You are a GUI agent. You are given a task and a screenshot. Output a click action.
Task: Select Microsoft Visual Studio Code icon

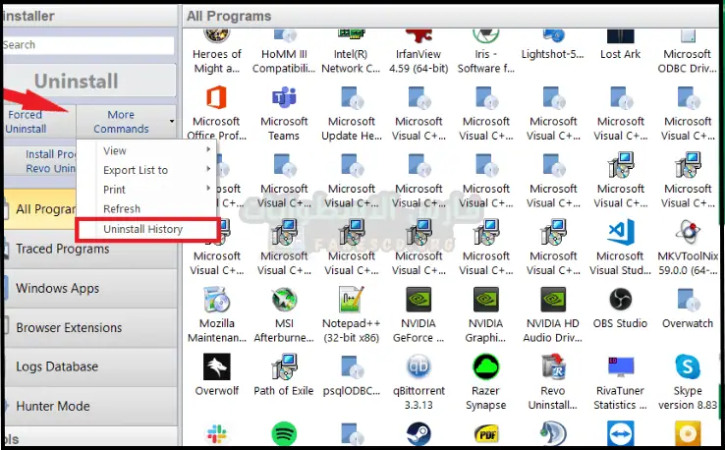point(620,233)
